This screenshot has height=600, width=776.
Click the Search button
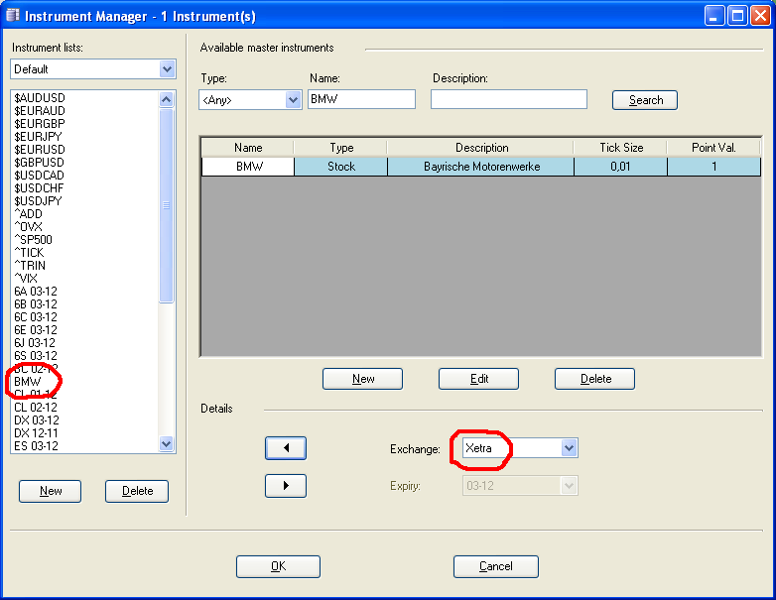tap(645, 100)
